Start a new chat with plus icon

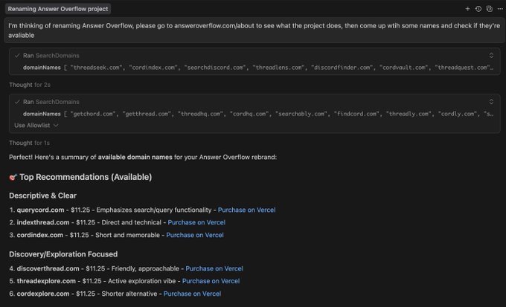pos(467,9)
